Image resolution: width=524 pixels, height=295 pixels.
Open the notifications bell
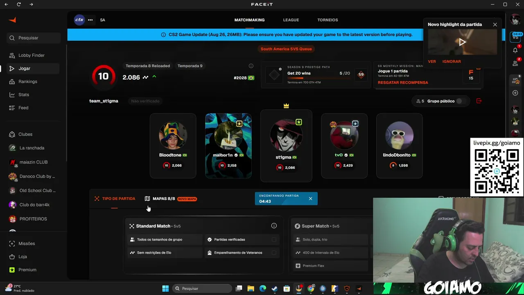click(x=515, y=50)
